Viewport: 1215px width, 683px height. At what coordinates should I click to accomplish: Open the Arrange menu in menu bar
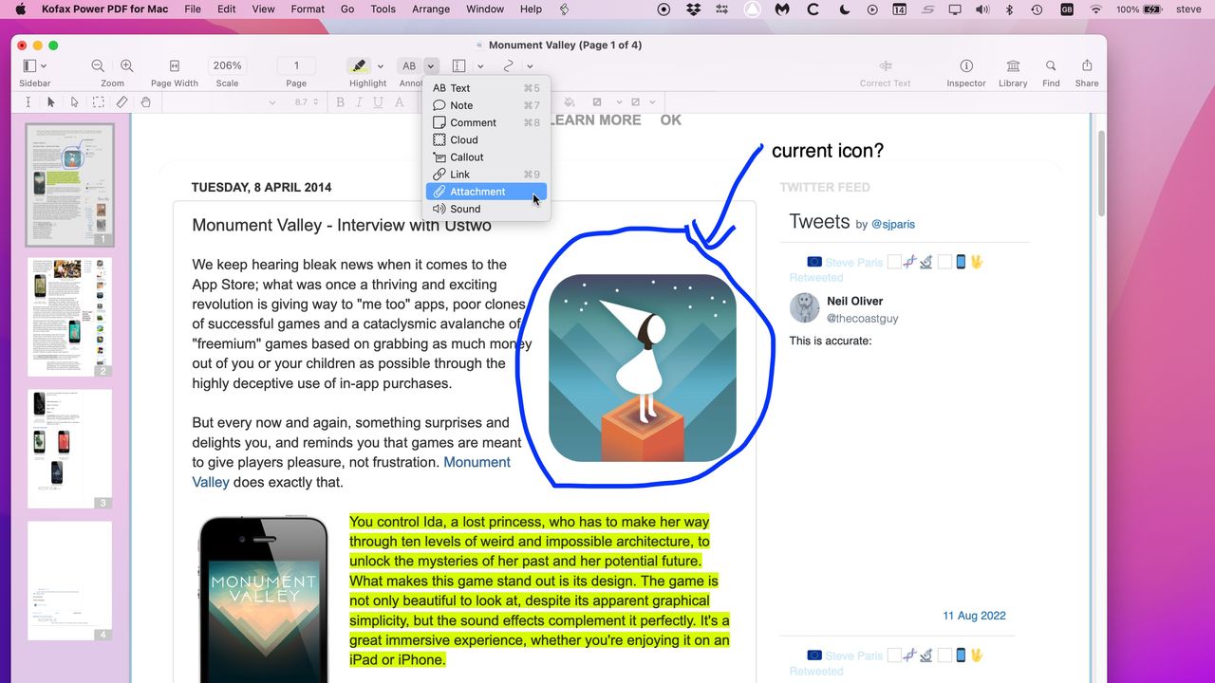[431, 9]
